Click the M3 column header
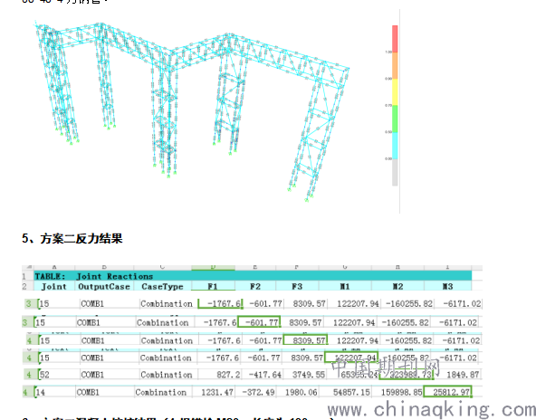 tap(448, 286)
